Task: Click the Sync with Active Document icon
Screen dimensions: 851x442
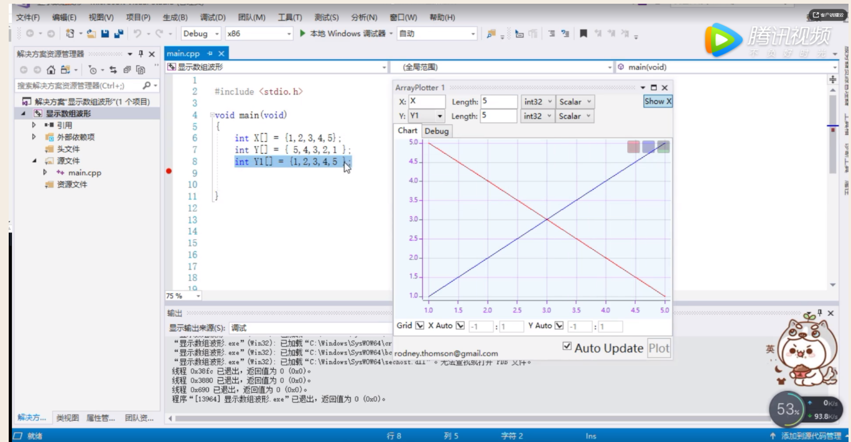Action: (x=113, y=70)
